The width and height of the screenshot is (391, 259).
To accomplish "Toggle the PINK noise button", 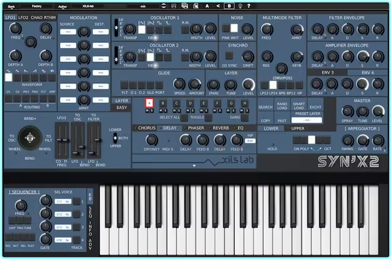I will coord(226,28).
